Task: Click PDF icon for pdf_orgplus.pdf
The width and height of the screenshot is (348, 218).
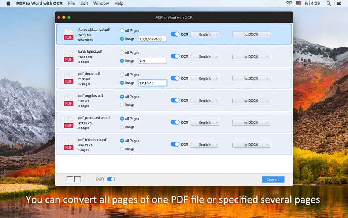Action: pos(69,101)
